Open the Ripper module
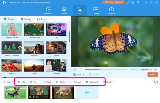 [64, 11]
